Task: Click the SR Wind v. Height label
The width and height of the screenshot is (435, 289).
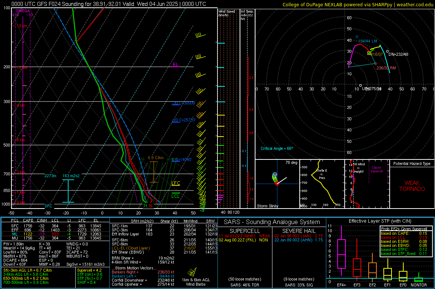Action: 358,168
